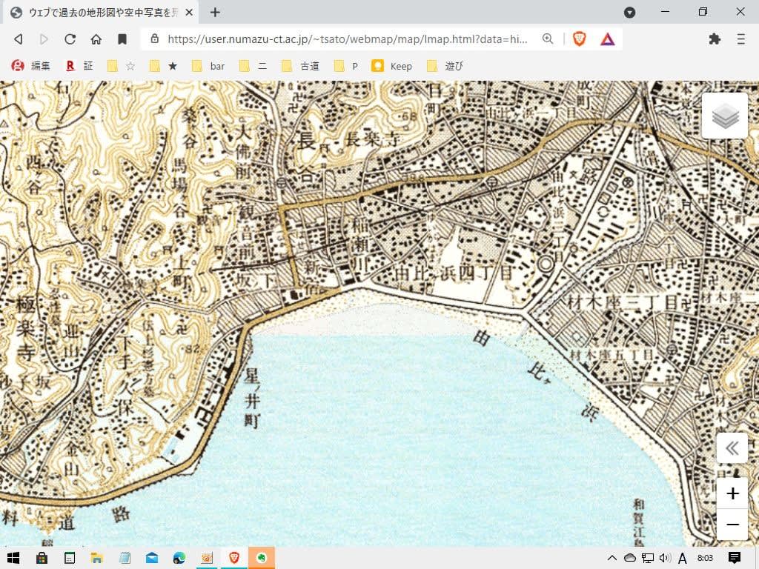Open the 遊び bookmark folder
759x569 pixels.
click(x=445, y=66)
